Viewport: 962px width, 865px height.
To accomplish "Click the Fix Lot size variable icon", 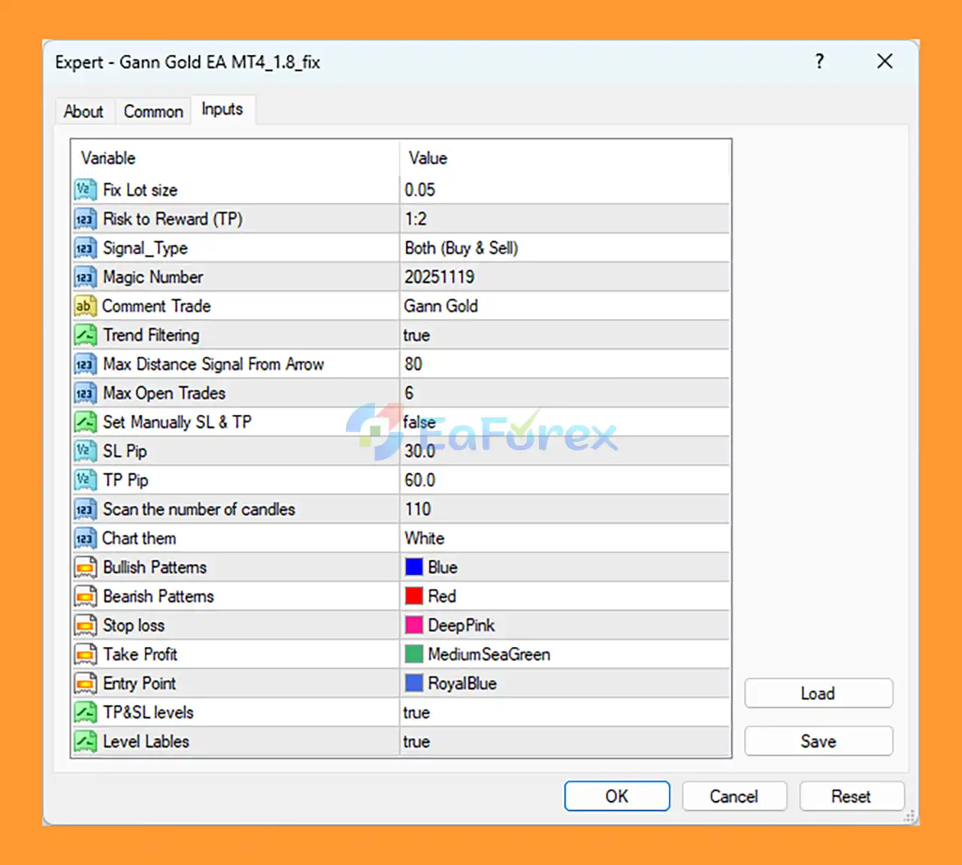I will click(85, 189).
